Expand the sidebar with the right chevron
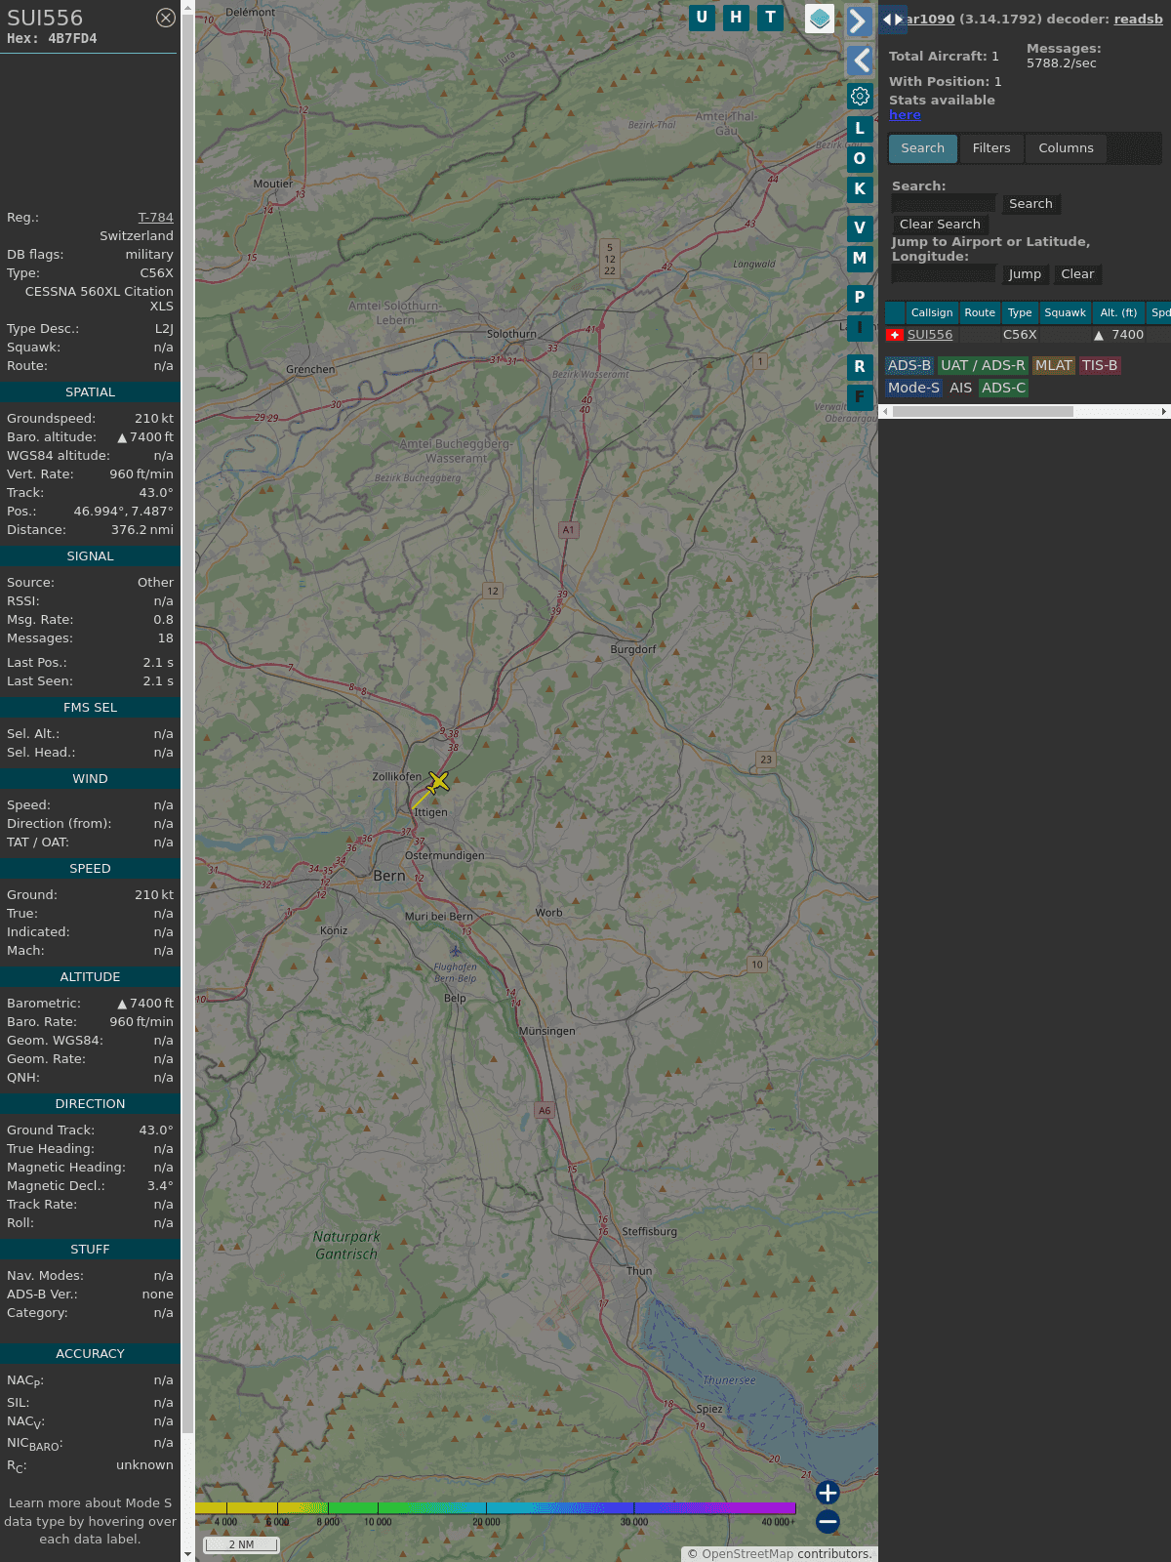The width and height of the screenshot is (1171, 1562). tap(859, 21)
